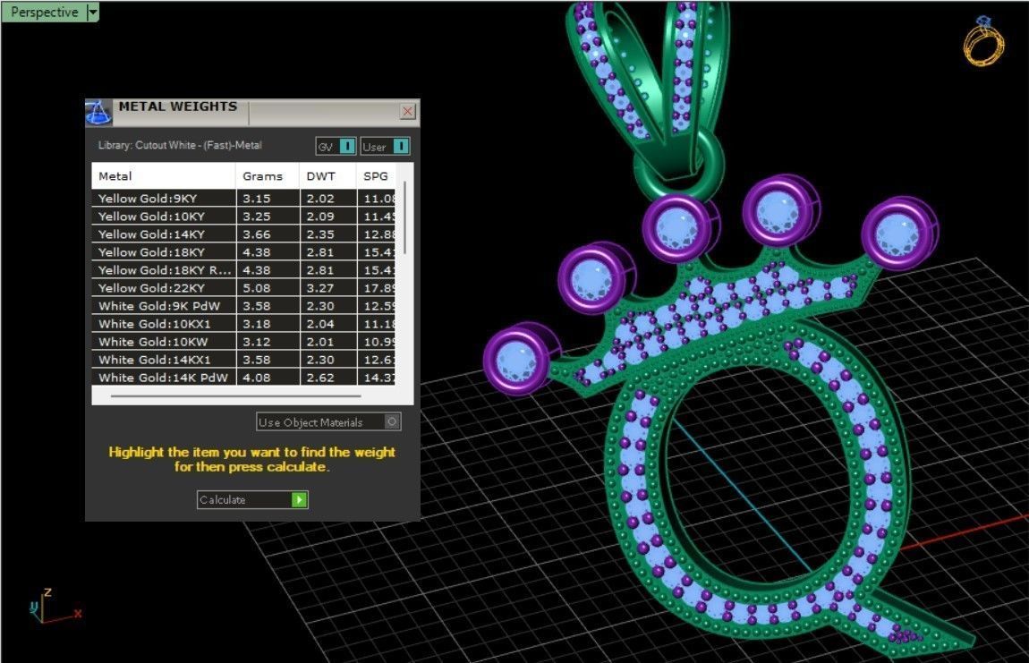Screen dimensions: 1029x663
Task: Toggle Use Object Materials option
Action: coord(328,422)
